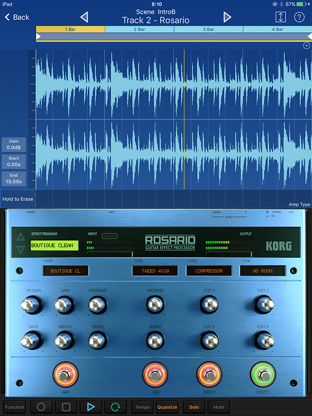Image resolution: width=312 pixels, height=416 pixels.
Task: Toggle the CAB footswitch
Action: [x=155, y=374]
